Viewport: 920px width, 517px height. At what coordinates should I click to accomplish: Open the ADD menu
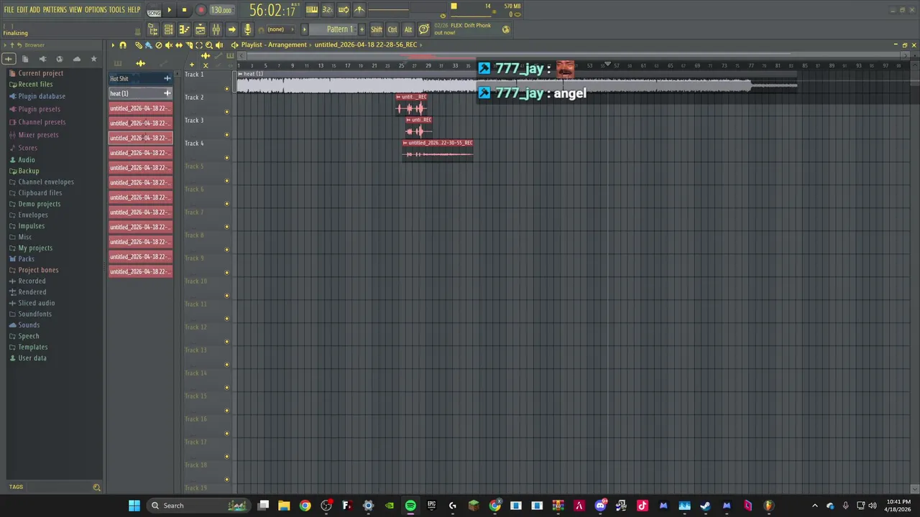34,10
